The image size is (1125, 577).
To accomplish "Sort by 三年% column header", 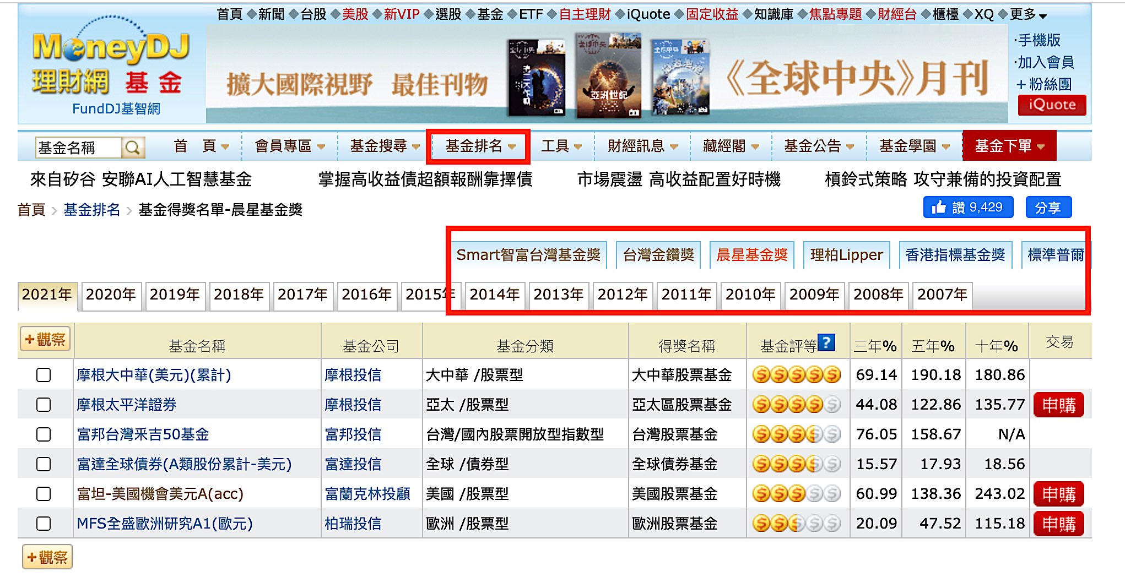I will coord(876,346).
